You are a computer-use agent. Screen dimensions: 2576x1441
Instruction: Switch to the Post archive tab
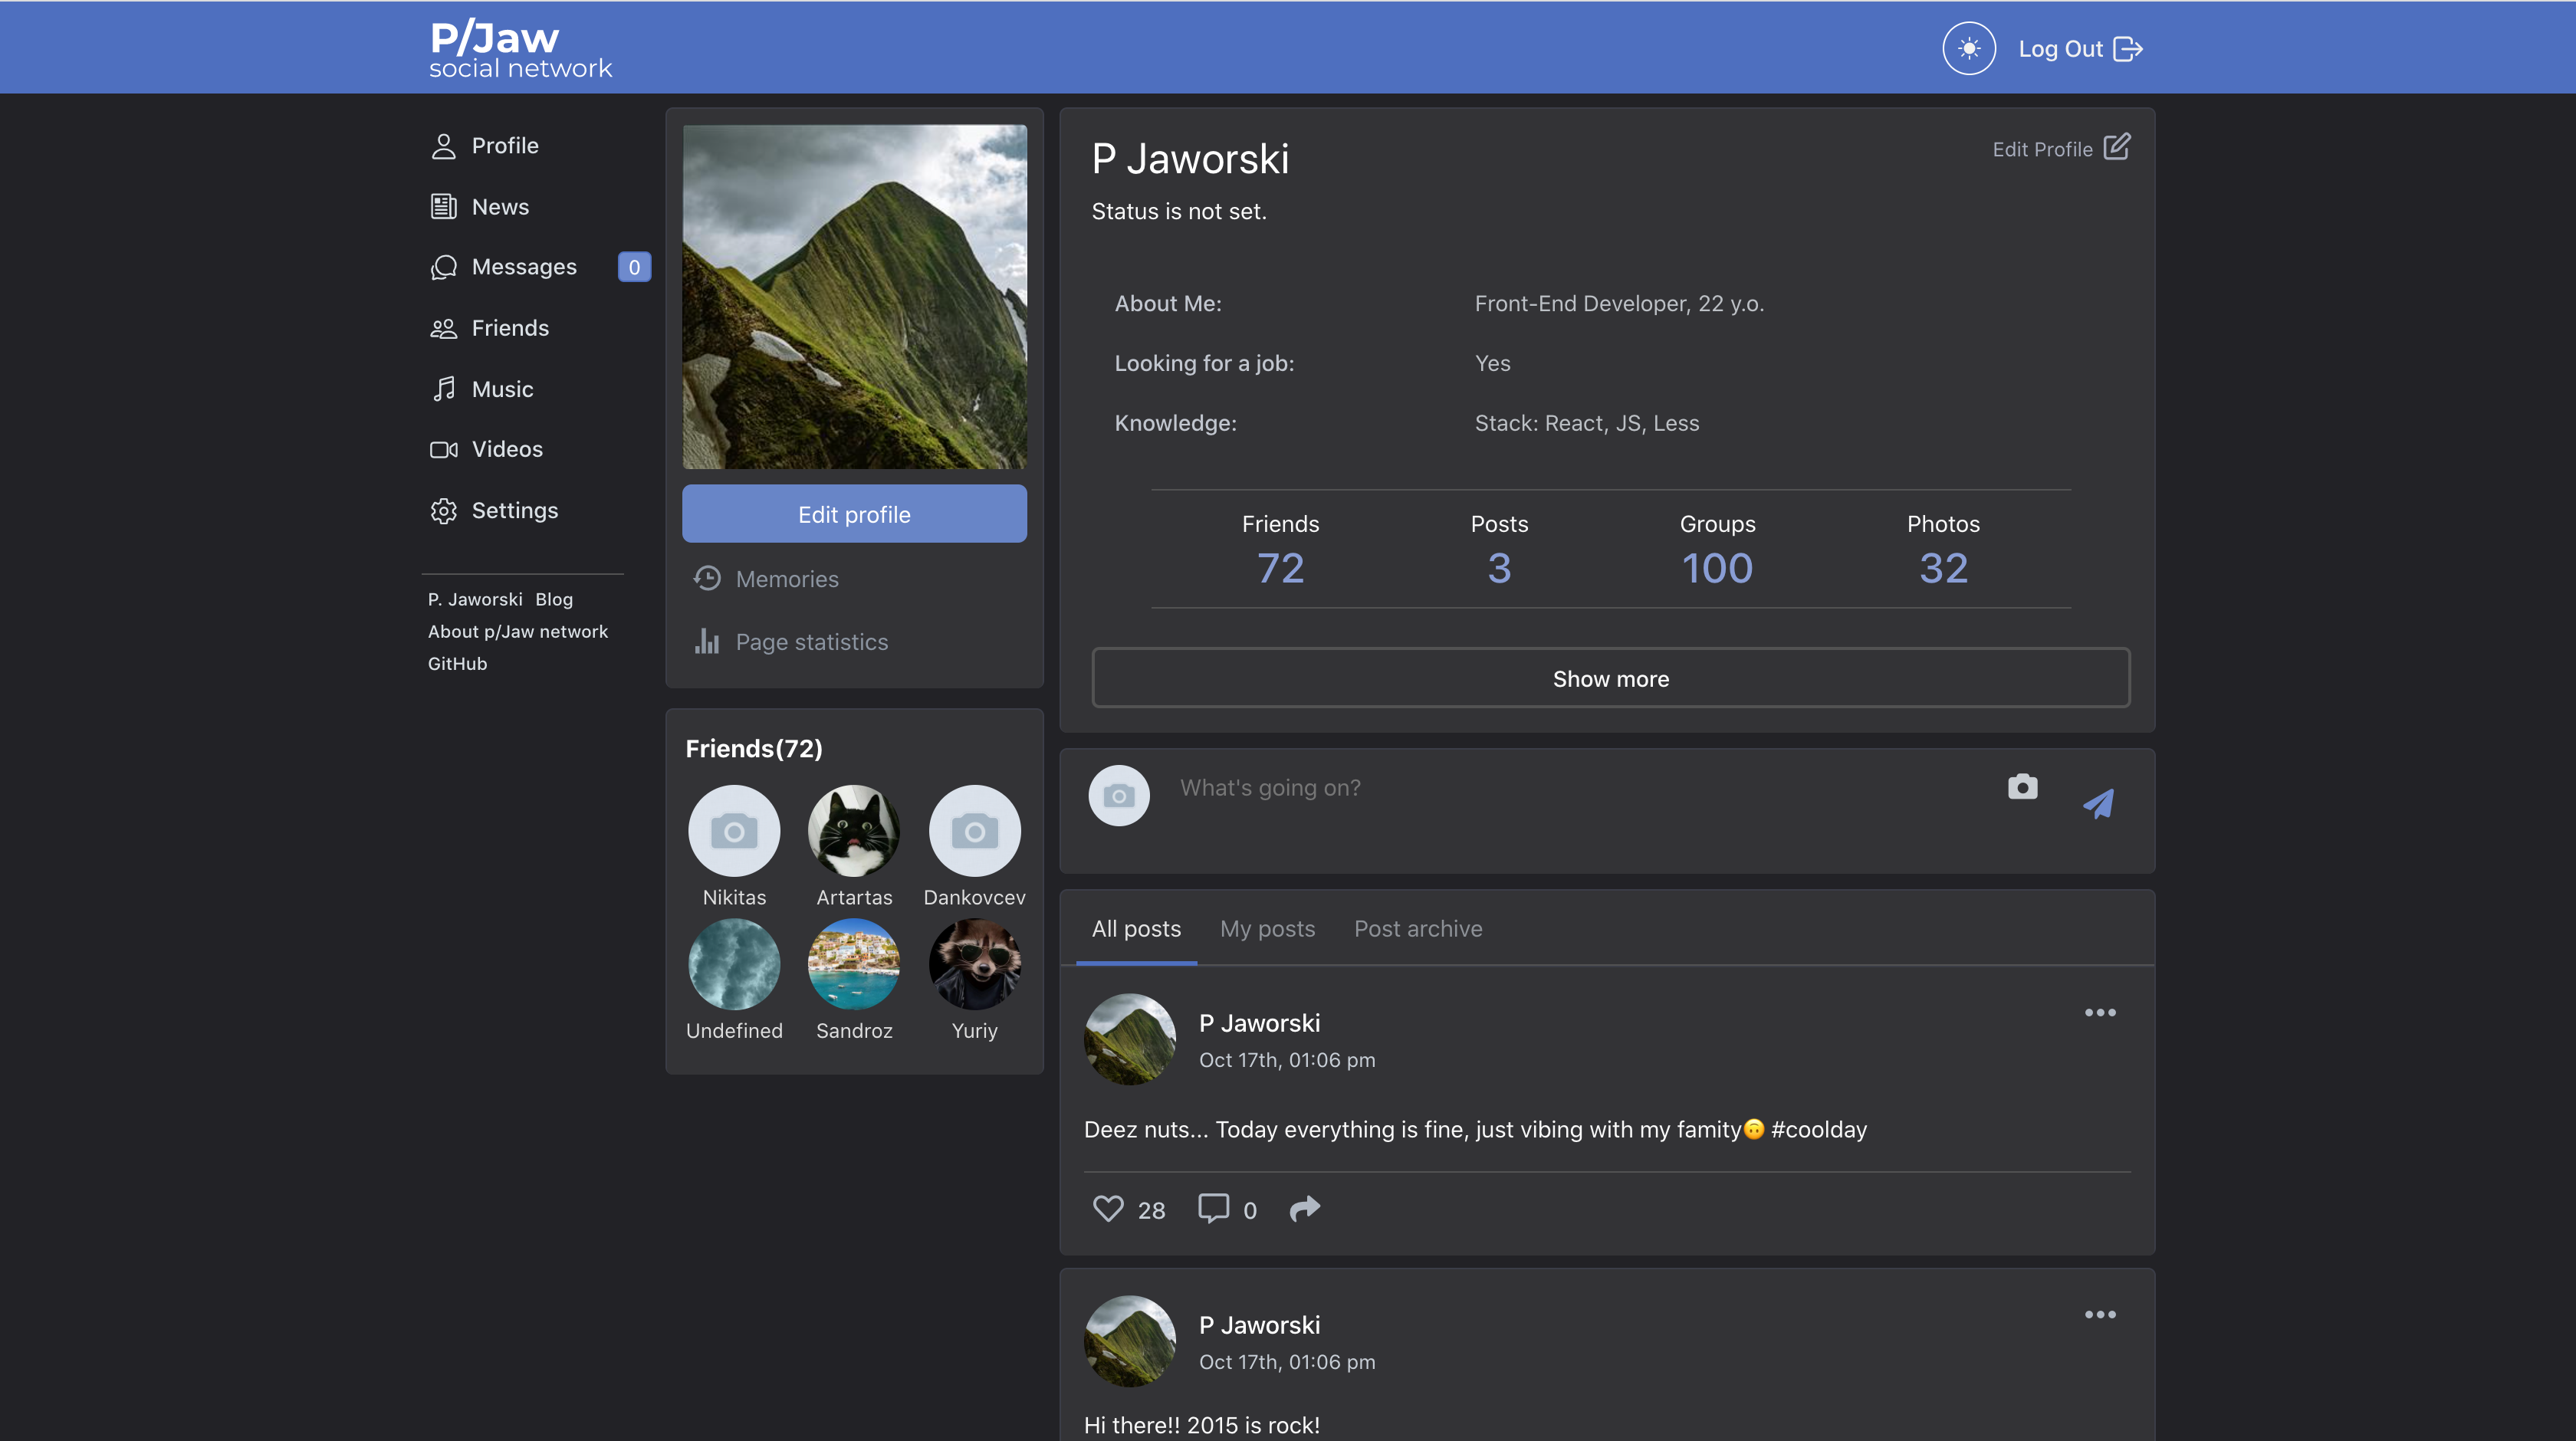click(x=1418, y=929)
